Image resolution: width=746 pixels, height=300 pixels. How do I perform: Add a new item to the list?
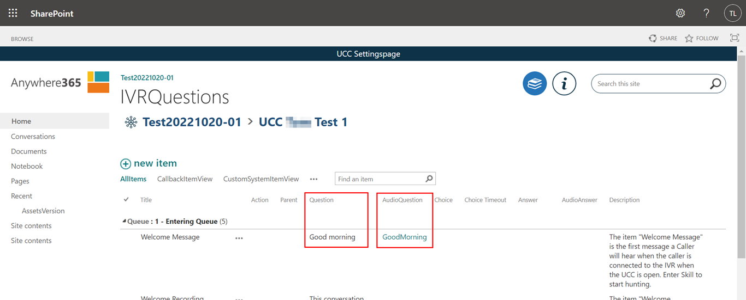click(x=149, y=163)
